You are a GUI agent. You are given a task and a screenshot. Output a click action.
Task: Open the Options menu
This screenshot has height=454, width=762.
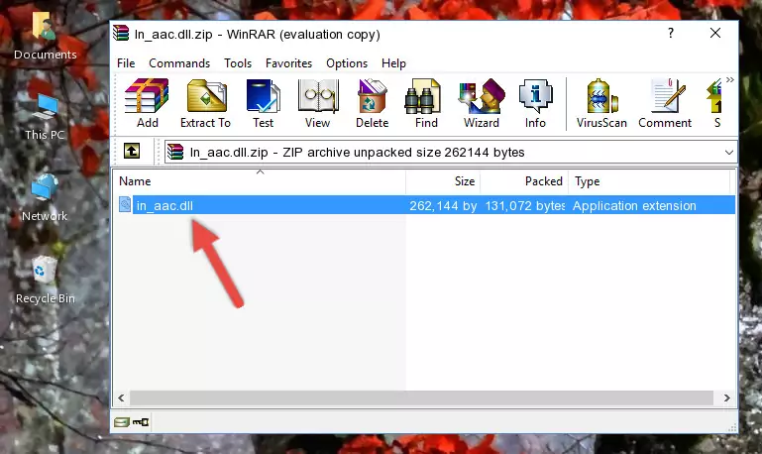click(347, 63)
